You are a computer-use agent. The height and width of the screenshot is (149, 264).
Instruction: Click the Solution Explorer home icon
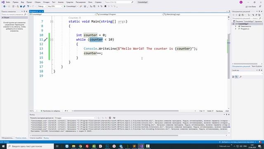(x=240, y=15)
